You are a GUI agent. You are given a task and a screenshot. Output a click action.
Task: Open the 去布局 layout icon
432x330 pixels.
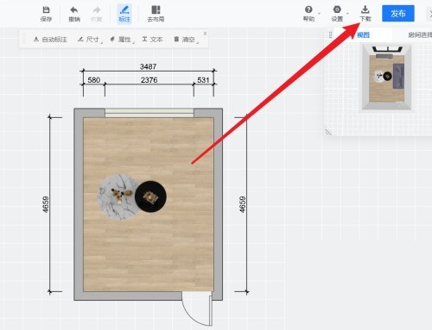pyautogui.click(x=156, y=9)
